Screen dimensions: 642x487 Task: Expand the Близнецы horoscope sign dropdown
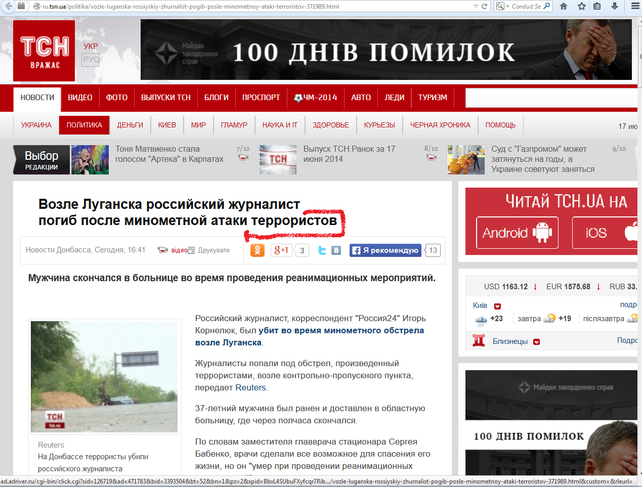pyautogui.click(x=536, y=342)
